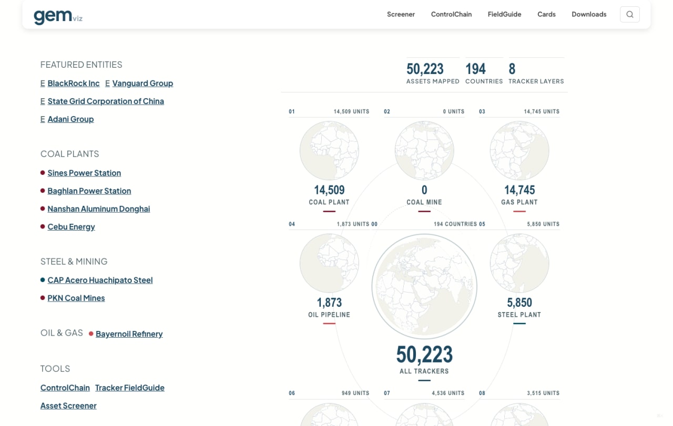The image size is (673, 426).
Task: Open the Asset Screener tool
Action: click(x=68, y=406)
